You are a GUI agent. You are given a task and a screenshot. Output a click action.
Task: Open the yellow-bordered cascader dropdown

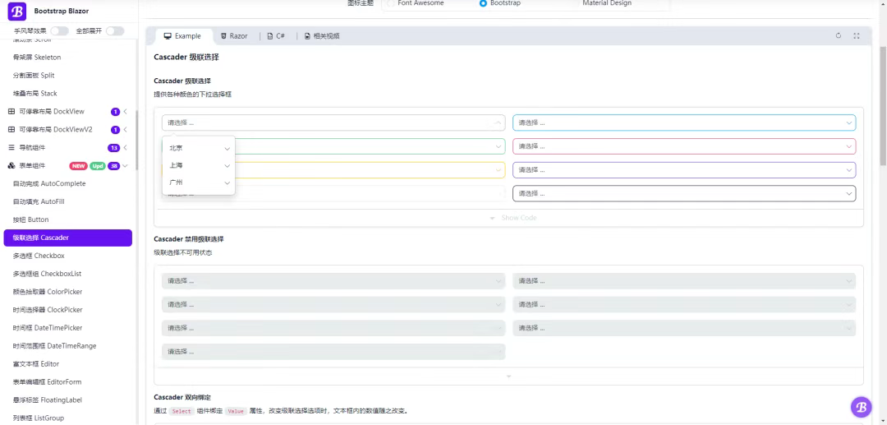coord(370,170)
